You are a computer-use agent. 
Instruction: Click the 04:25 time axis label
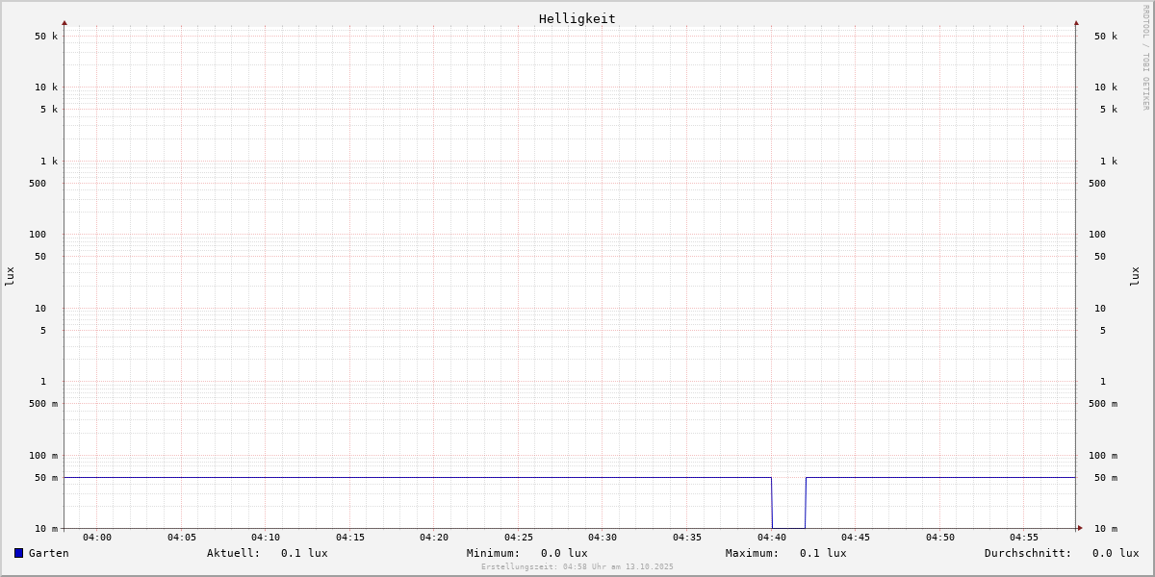[519, 538]
